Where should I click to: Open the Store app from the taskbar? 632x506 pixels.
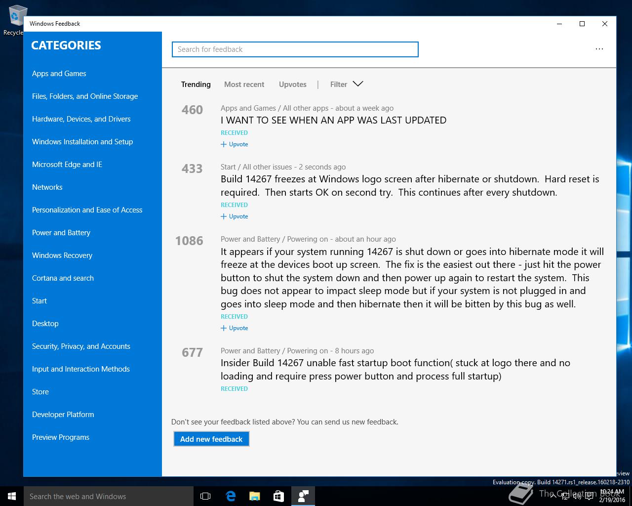(278, 496)
